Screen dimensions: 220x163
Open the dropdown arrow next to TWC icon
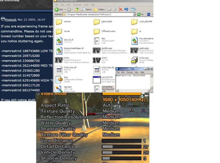coord(152,14)
